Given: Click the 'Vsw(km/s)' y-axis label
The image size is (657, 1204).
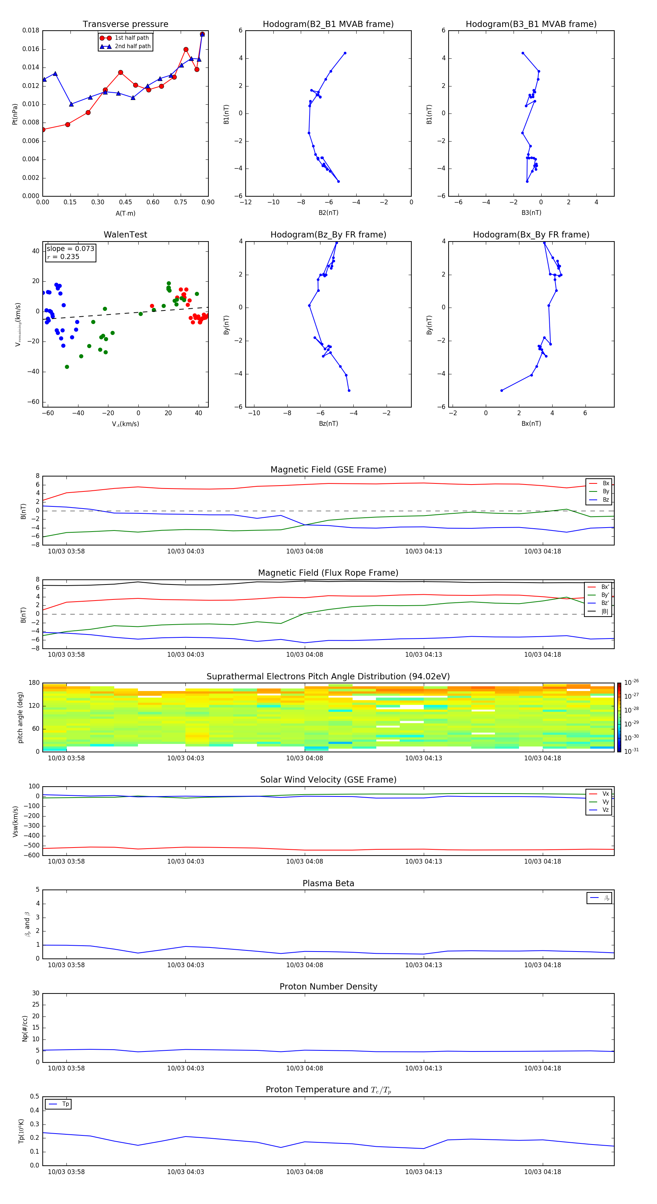Looking at the screenshot, I should pos(15,821).
